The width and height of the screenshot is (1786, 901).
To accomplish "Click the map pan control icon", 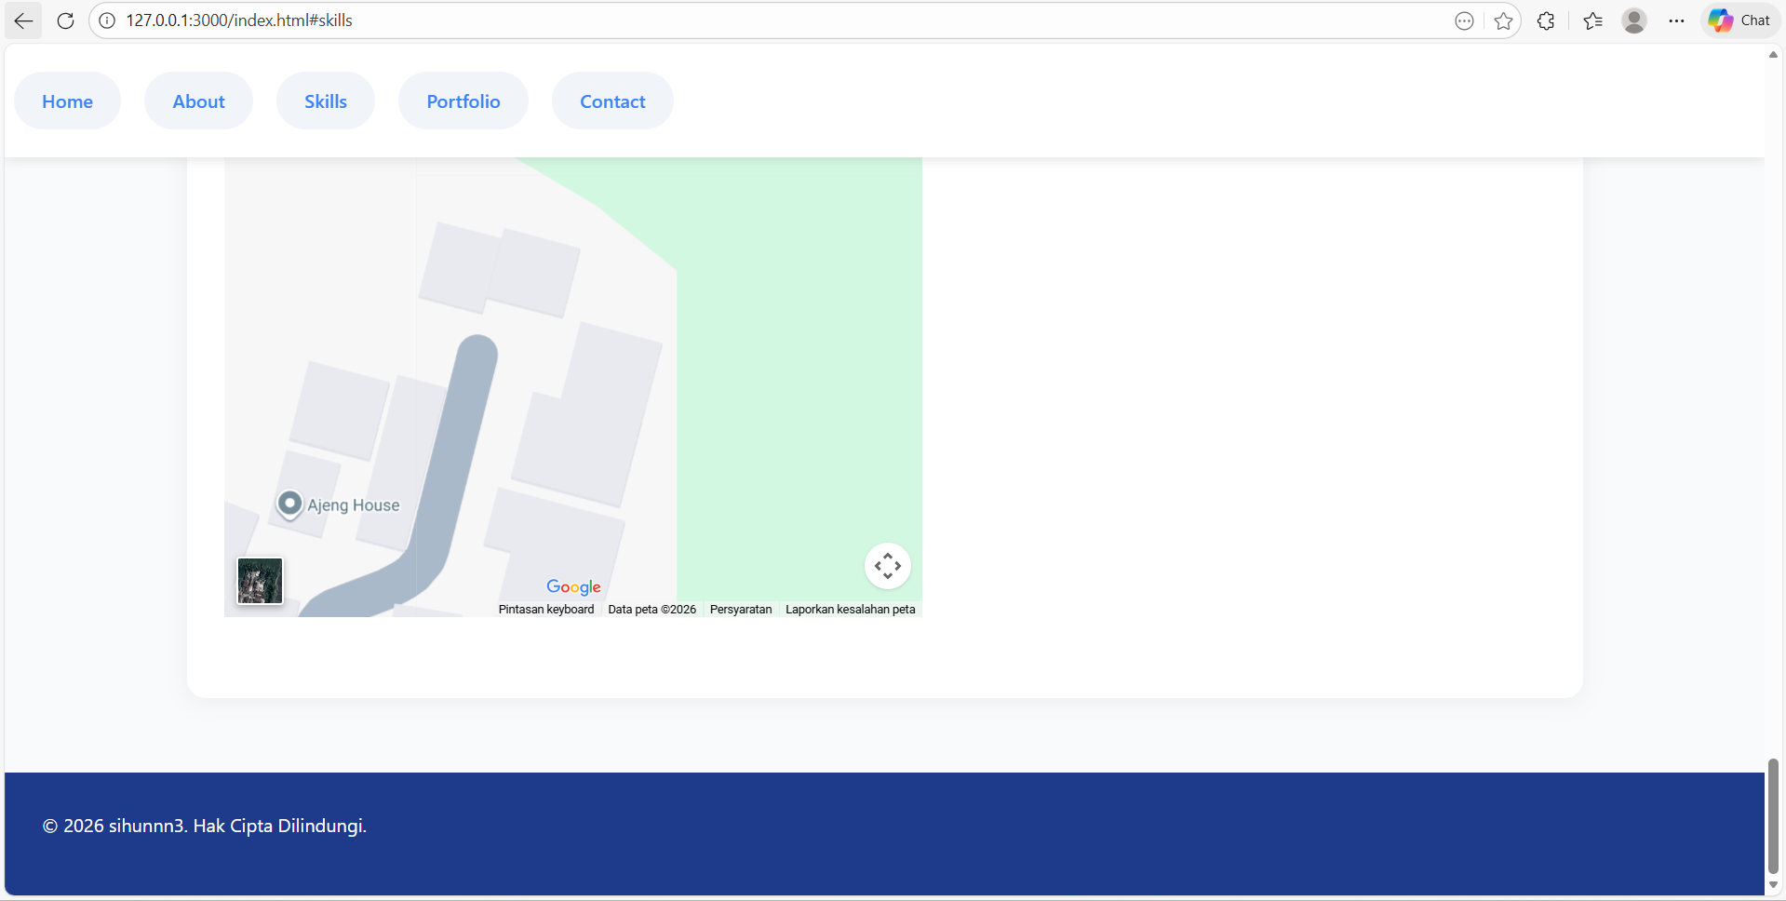I will 887,565.
